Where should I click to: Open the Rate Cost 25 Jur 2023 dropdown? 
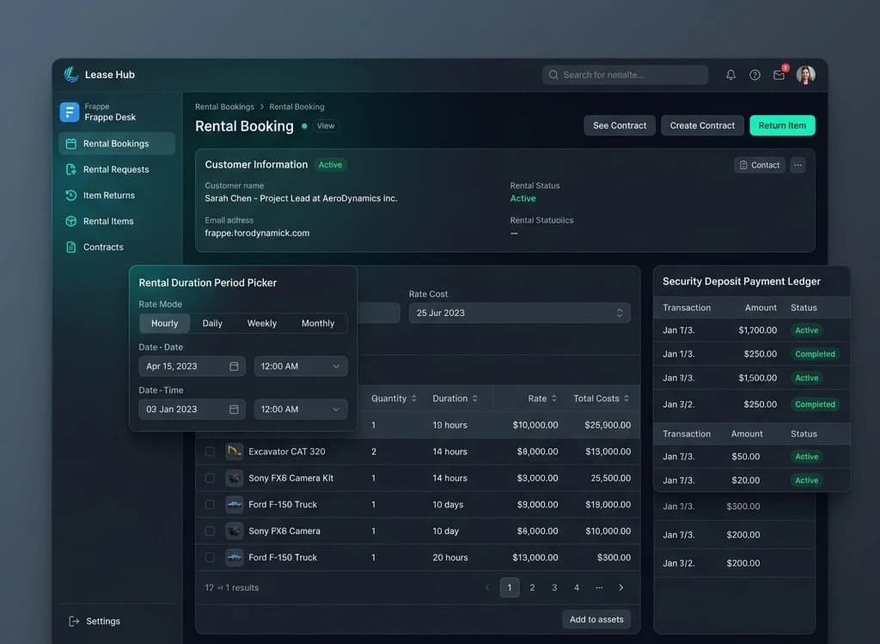click(x=520, y=313)
